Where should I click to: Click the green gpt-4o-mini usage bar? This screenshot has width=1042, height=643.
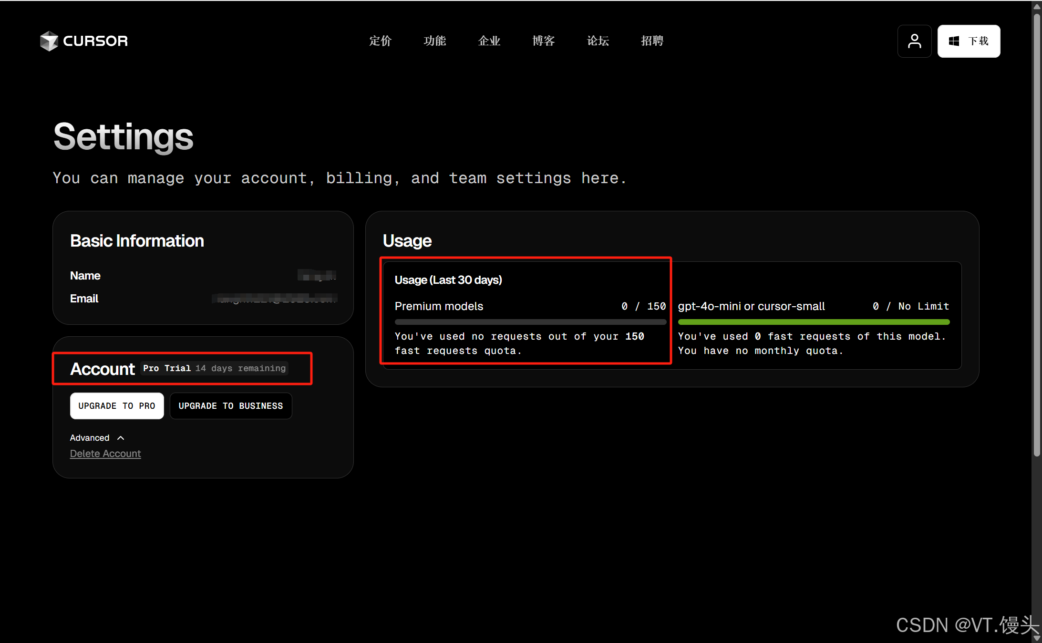click(814, 322)
